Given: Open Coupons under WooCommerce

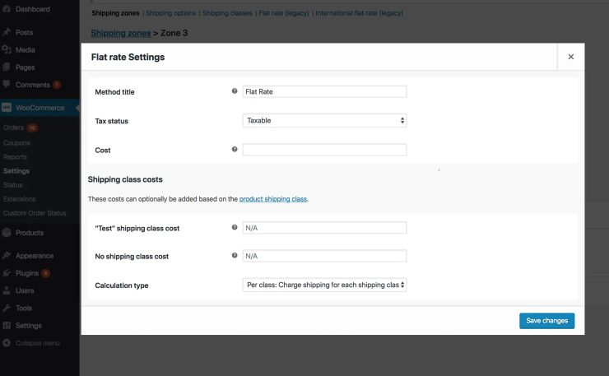Looking at the screenshot, I should (16, 143).
